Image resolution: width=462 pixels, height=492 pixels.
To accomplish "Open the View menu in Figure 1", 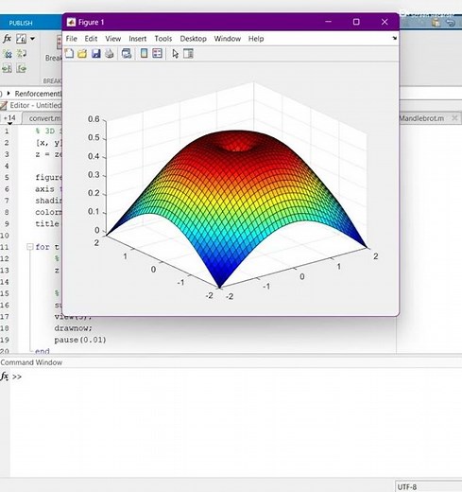I will (x=113, y=39).
